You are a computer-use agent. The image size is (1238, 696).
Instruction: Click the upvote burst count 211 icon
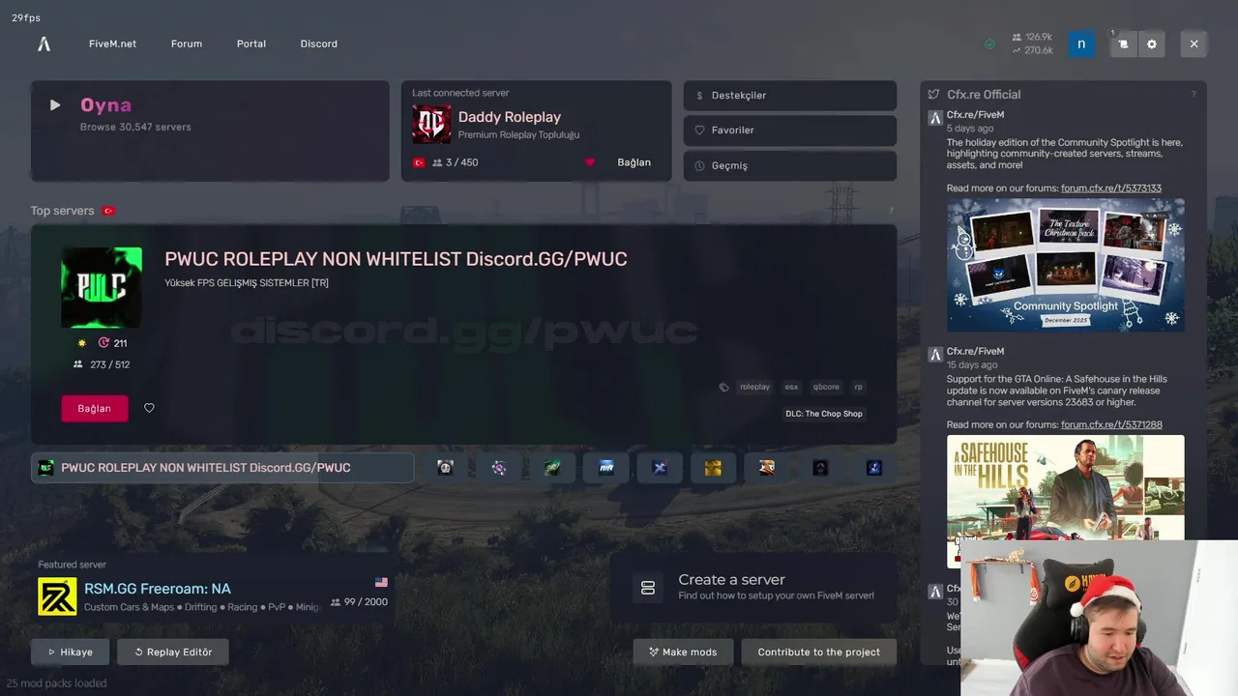[103, 343]
